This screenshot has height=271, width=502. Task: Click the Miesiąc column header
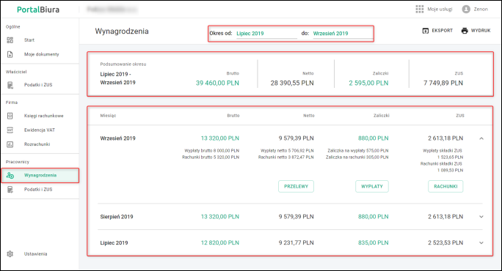[108, 116]
